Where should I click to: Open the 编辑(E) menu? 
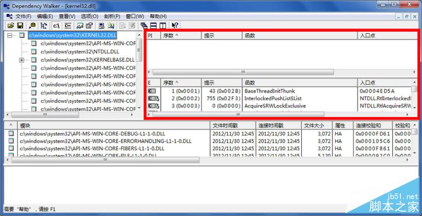click(x=45, y=16)
